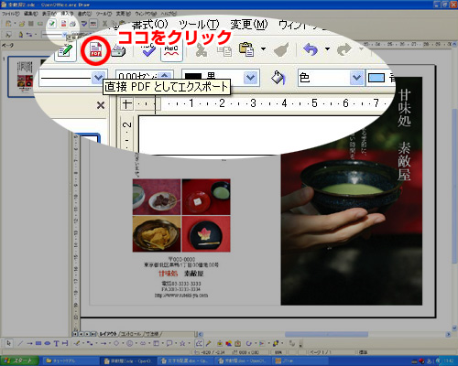Toggle Edit Points mode in drawing toolbar
Screen dimensions: 458x366
pyautogui.click(x=199, y=343)
